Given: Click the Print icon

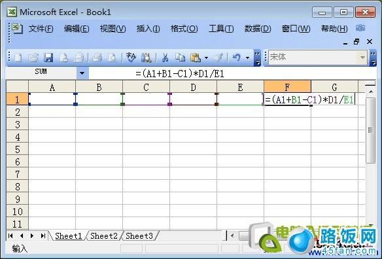Looking at the screenshot, I should (97, 58).
